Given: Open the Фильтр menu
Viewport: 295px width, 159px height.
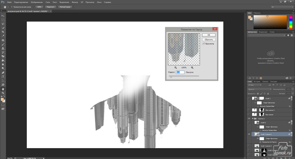Looking at the screenshot, I should point(75,2).
